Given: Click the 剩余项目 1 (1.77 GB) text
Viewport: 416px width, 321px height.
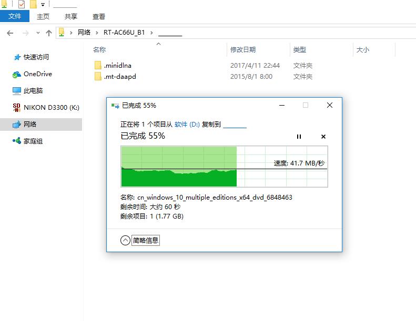Looking at the screenshot, I should [152, 216].
